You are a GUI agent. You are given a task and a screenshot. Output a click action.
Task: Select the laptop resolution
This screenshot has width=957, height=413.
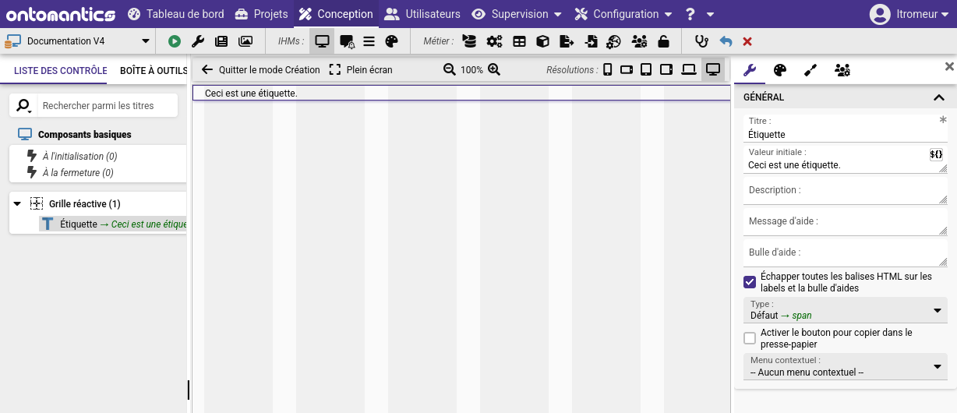click(x=689, y=69)
